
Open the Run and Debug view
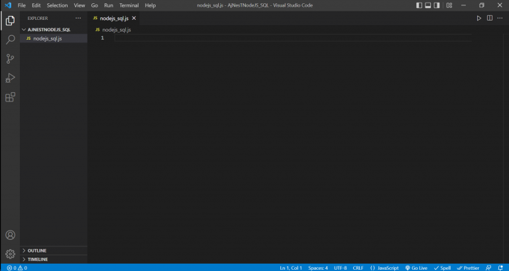point(10,78)
